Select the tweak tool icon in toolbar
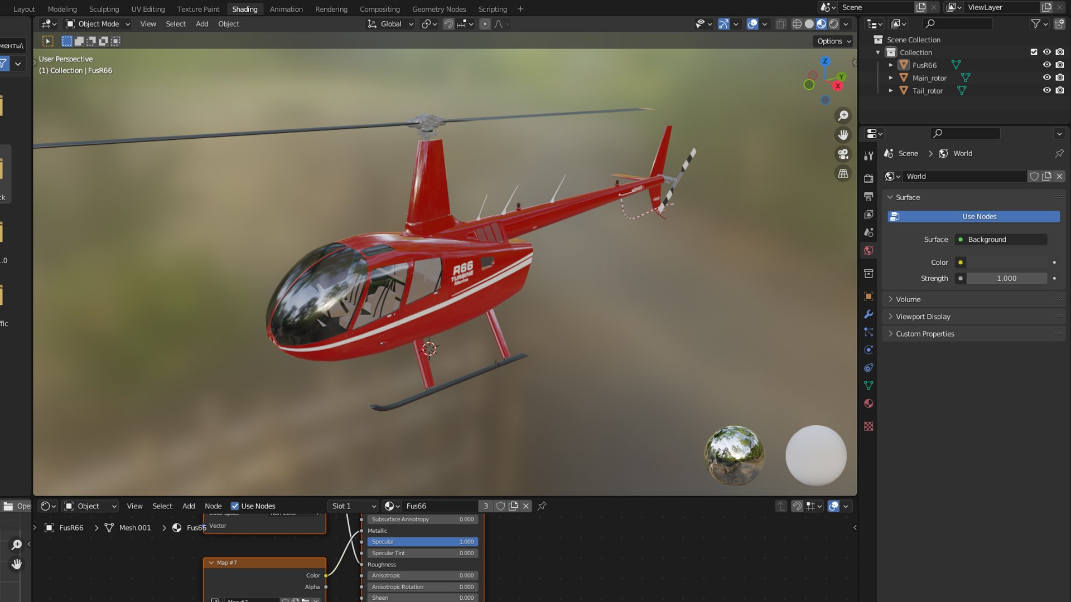 pos(48,41)
